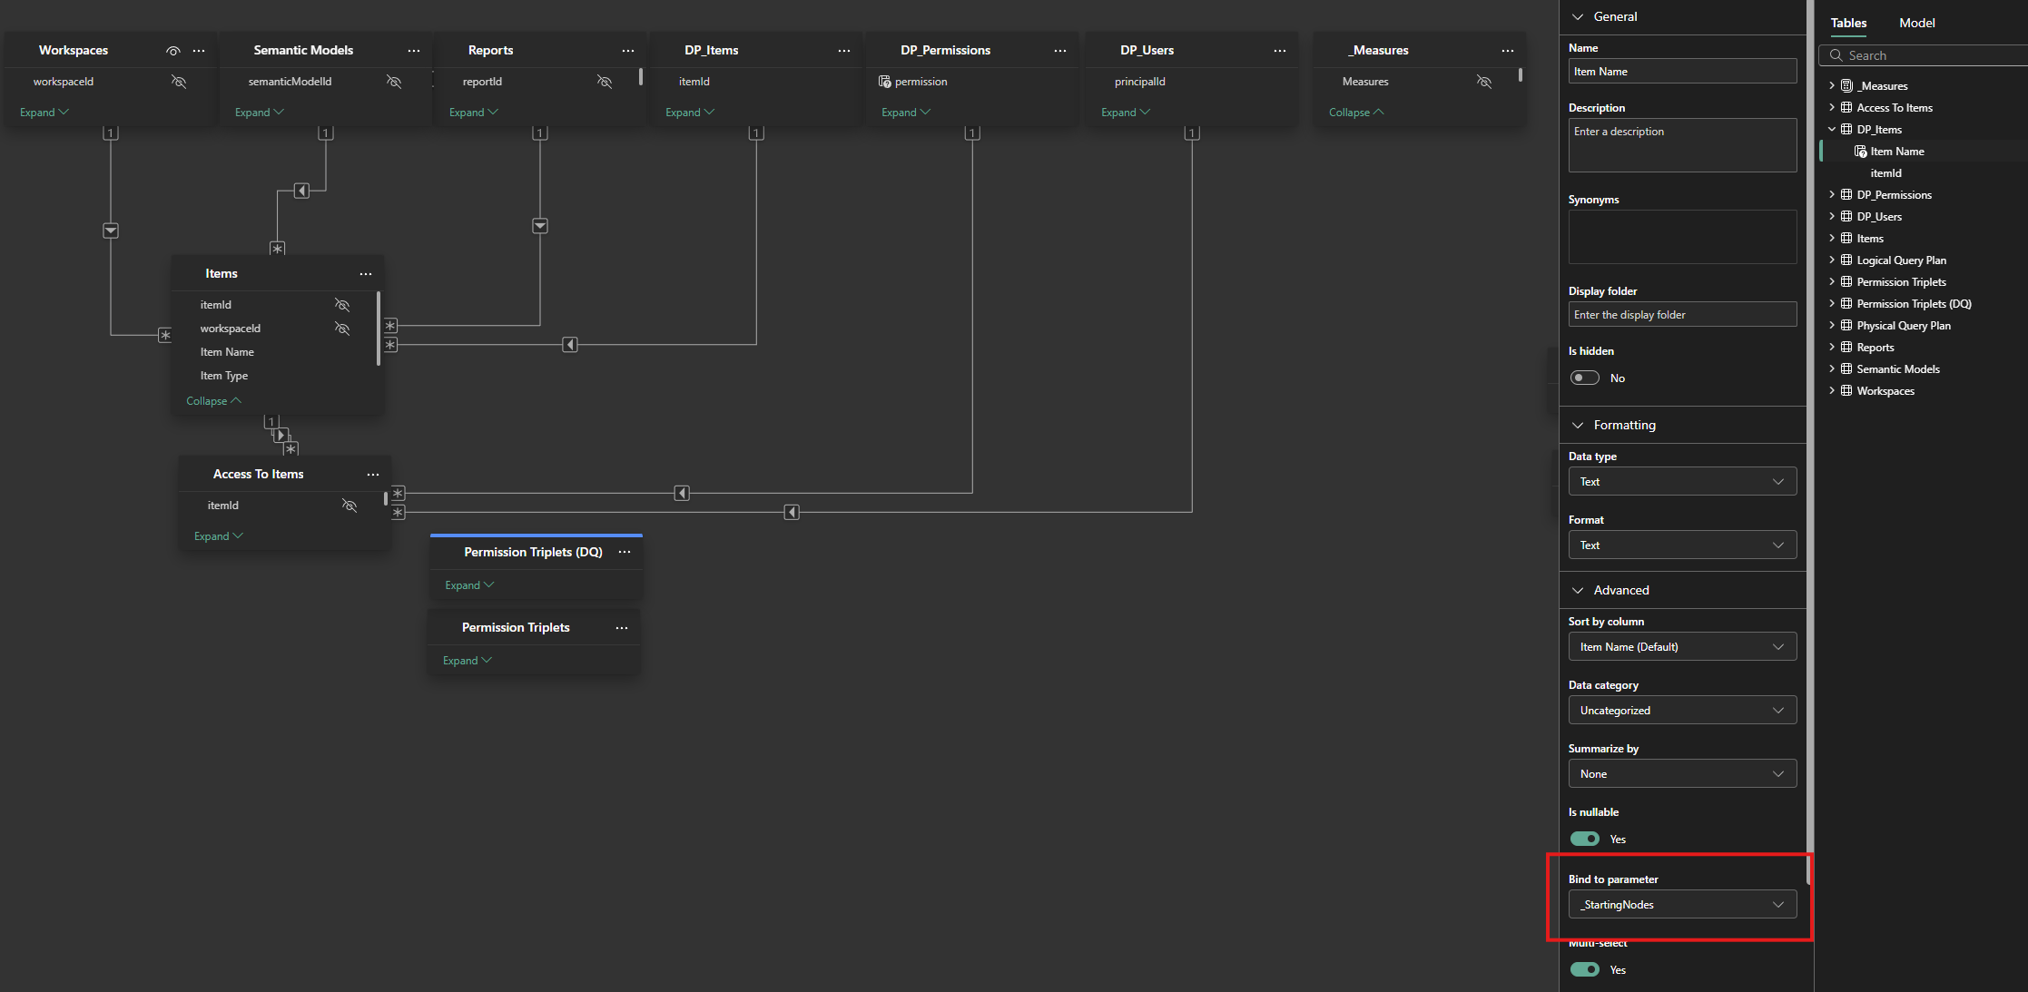Toggle visibility of the Measures field

[1484, 82]
